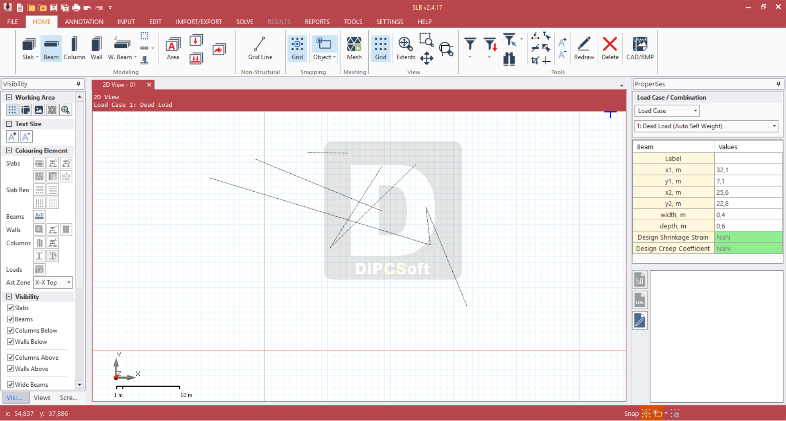Click the Snap settings icon in status bar
This screenshot has height=421, width=786.
675,414
